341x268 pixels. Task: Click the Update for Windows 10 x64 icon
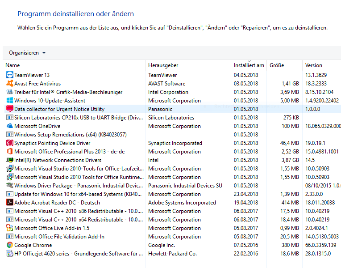(x=9, y=194)
